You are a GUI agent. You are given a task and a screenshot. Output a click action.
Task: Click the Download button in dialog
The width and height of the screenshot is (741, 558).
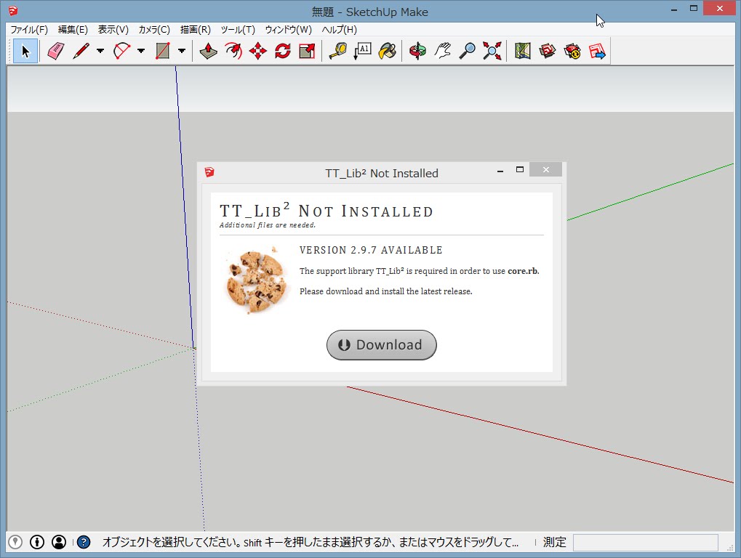pos(381,345)
